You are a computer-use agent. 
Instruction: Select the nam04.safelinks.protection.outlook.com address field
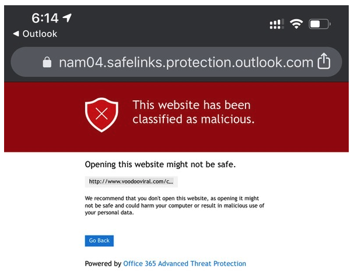coord(176,62)
